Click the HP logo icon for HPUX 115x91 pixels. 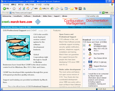(x=90, y=62)
